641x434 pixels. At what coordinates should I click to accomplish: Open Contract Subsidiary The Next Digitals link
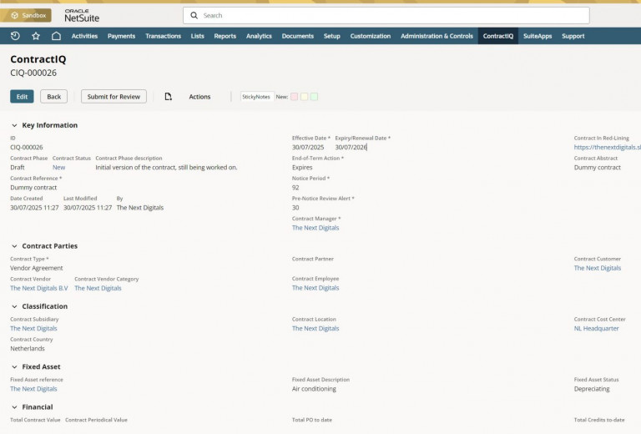pyautogui.click(x=33, y=329)
